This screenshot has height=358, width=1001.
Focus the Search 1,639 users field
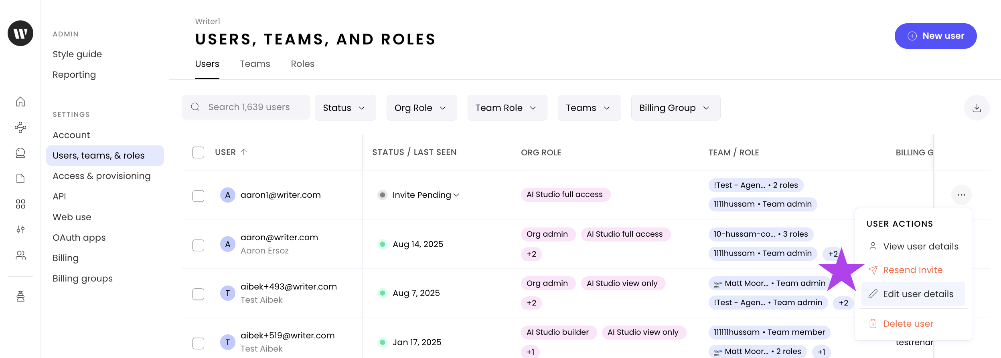246,107
